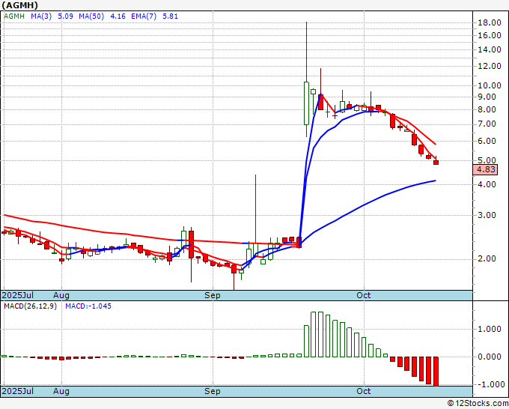Click the EMA(7) legend label

pos(144,16)
